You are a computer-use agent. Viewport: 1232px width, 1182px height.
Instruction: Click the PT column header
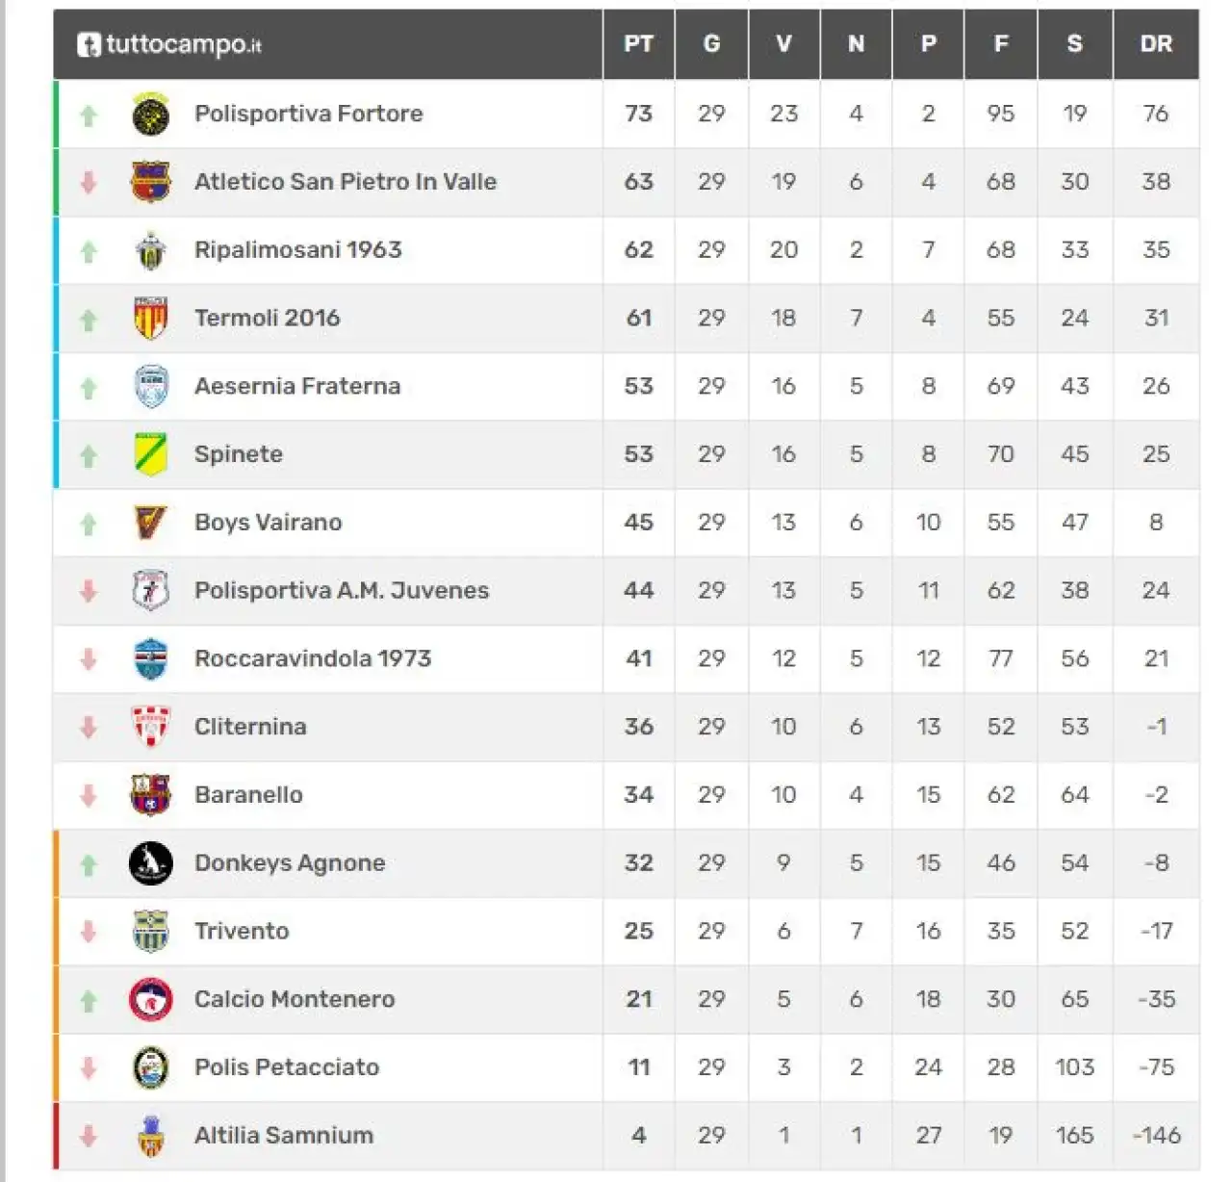638,44
